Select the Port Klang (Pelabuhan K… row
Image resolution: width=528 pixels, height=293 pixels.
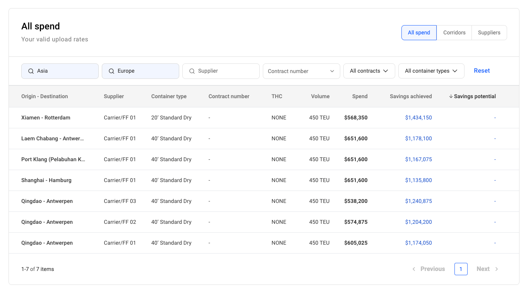(x=264, y=159)
